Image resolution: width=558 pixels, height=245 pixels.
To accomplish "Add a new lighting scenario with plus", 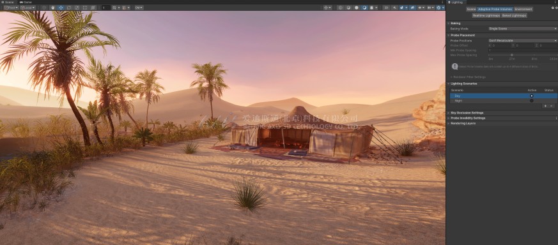I will coord(545,106).
